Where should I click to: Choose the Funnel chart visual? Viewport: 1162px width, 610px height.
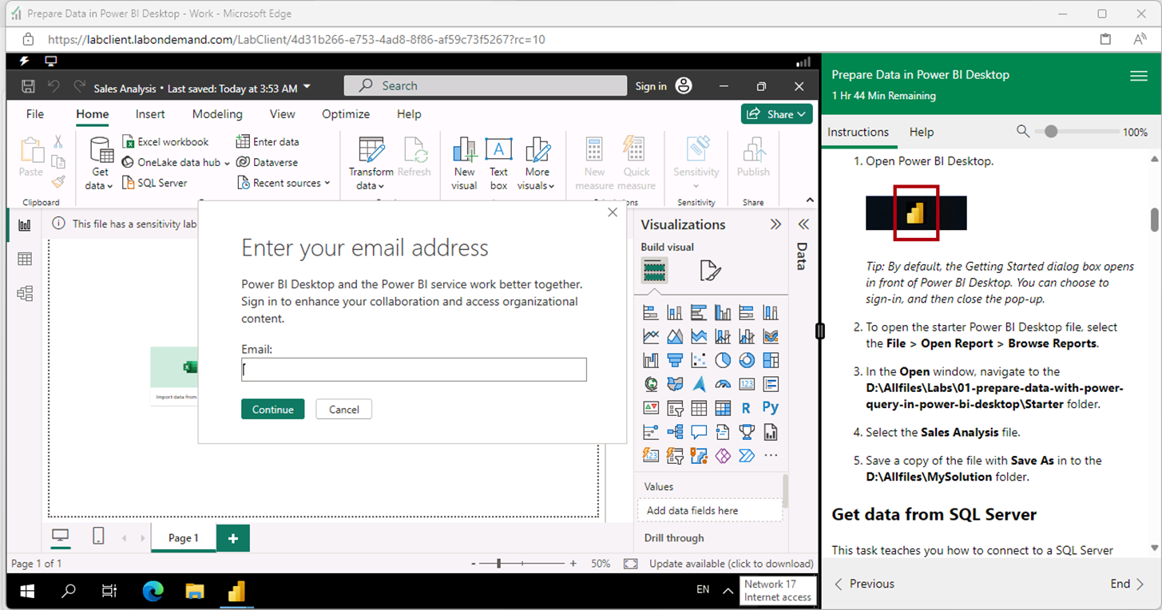675,361
